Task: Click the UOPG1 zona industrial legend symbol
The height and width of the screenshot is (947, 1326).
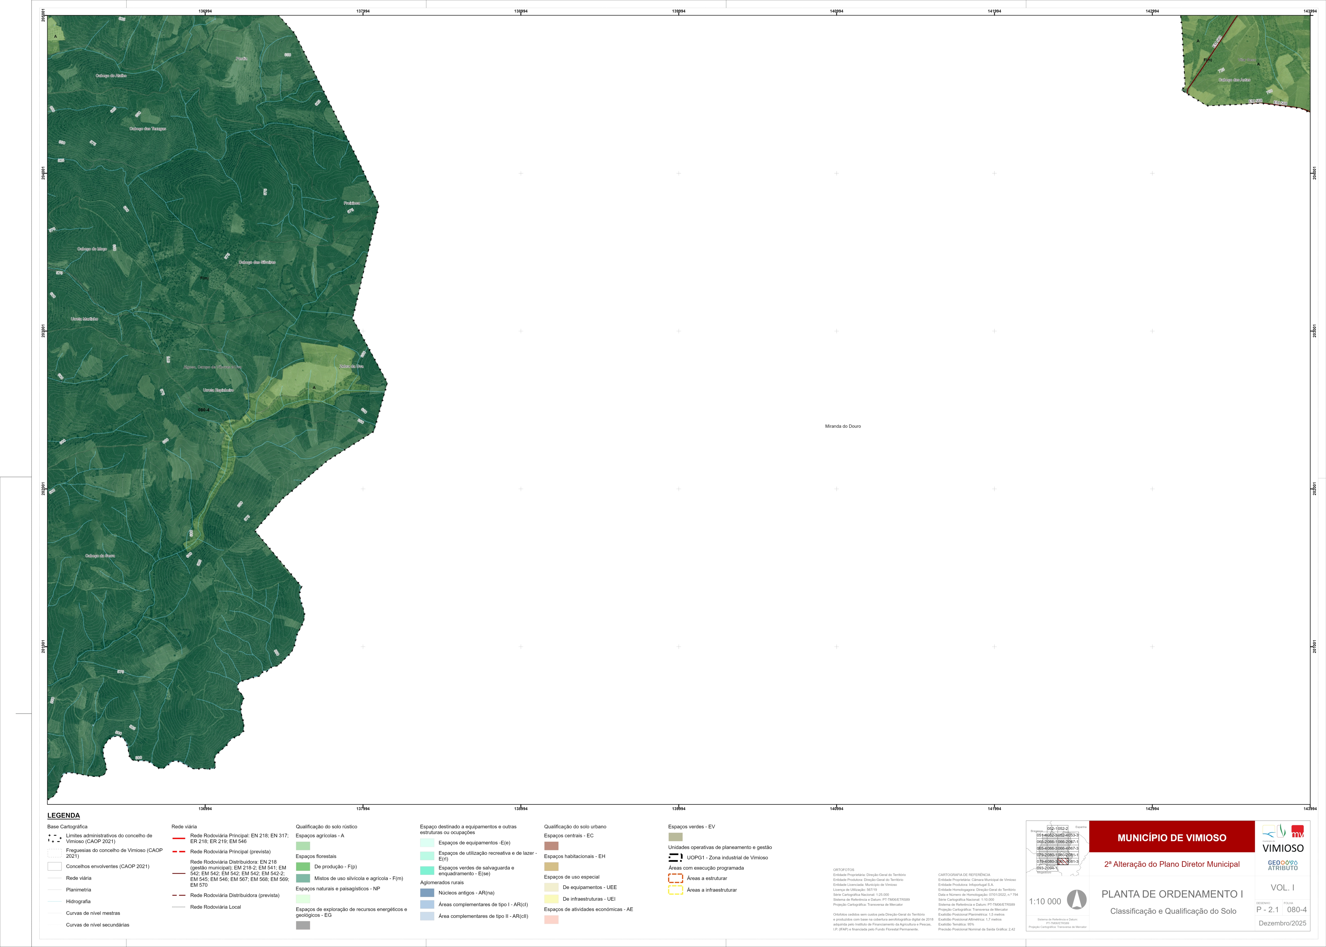Action: 675,857
